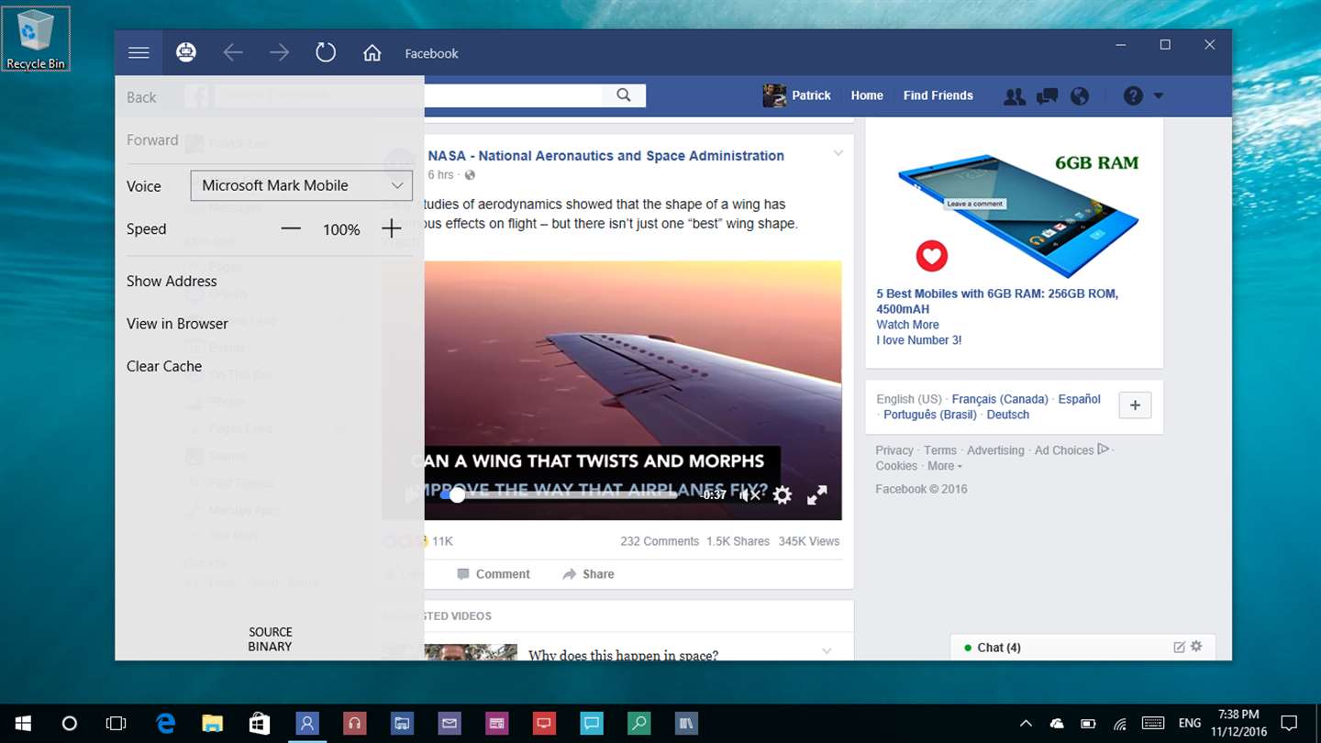Seek the video progress bar handle

[457, 495]
